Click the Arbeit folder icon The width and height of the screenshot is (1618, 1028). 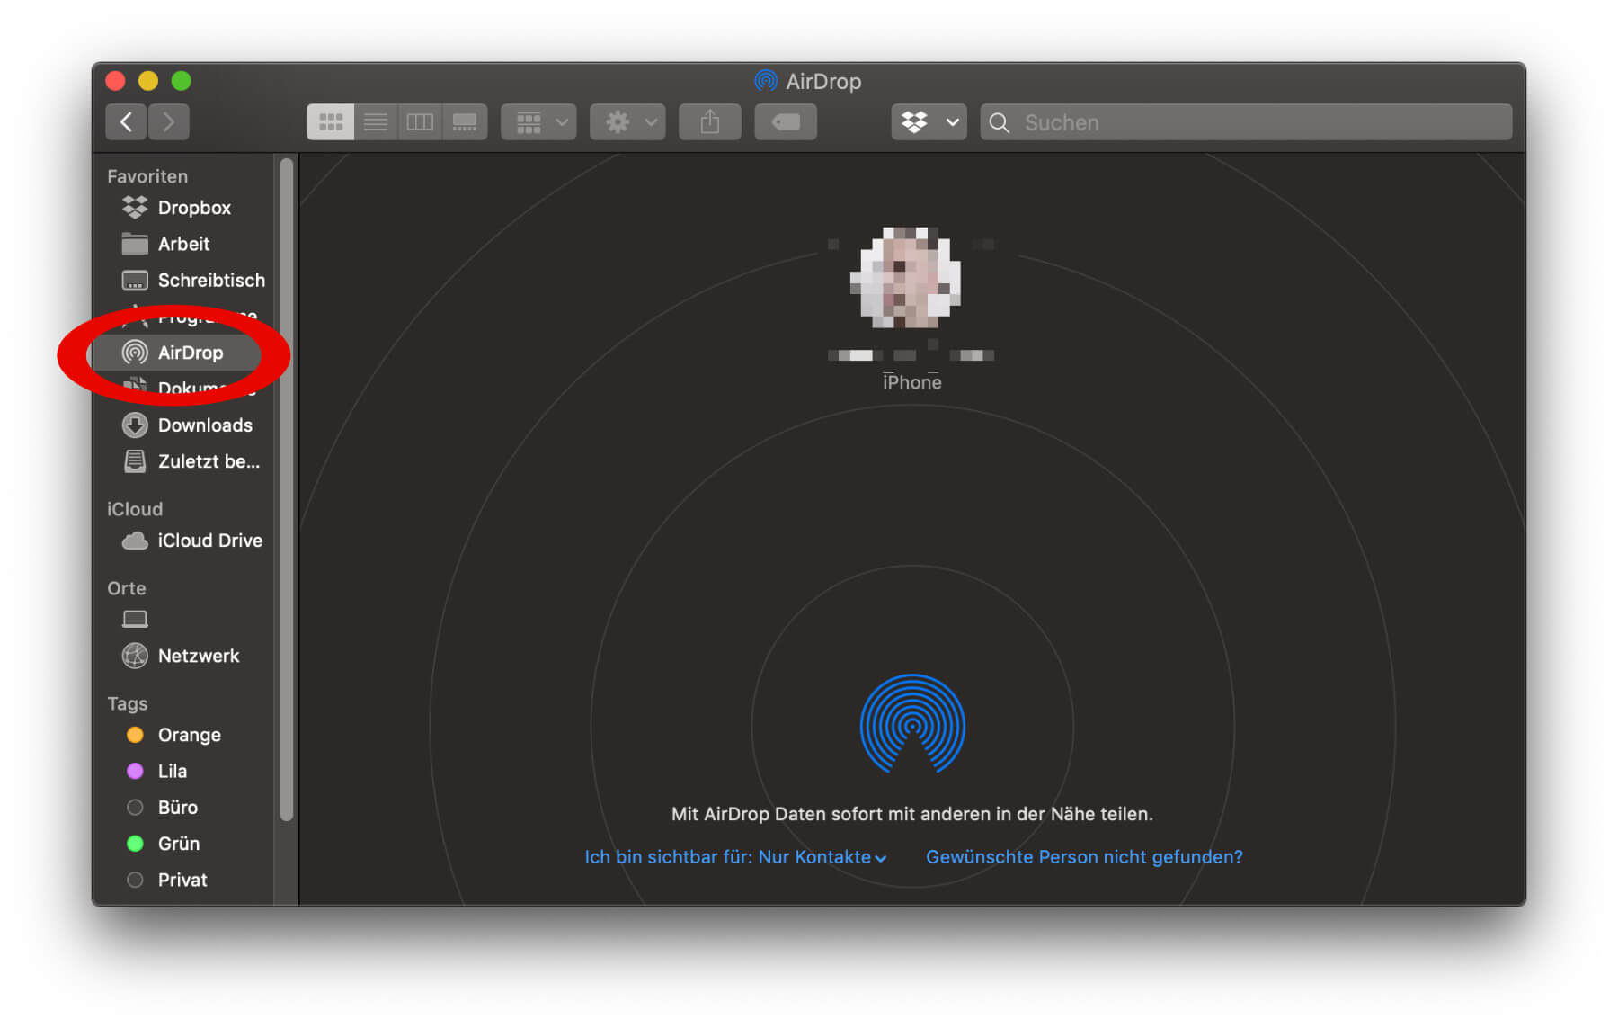[x=135, y=244]
